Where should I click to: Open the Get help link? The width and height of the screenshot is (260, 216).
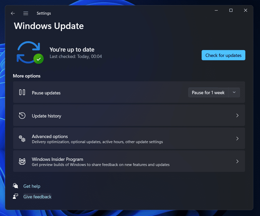pos(32,186)
